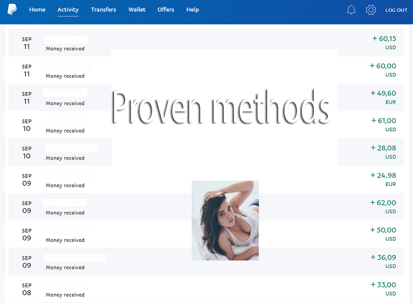413x303 pixels.
Task: Open the + 33,00 USD transaction
Action: click(206, 289)
